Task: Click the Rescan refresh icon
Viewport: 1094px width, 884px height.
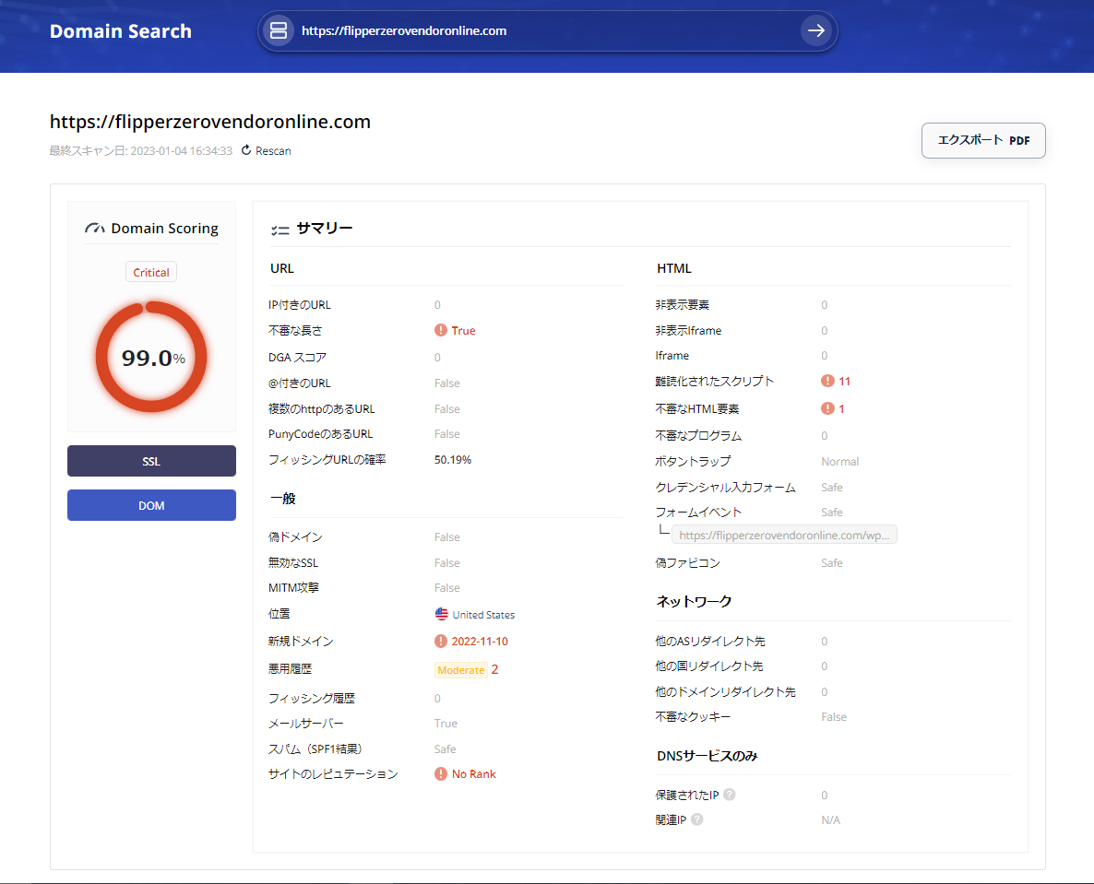Action: point(246,150)
